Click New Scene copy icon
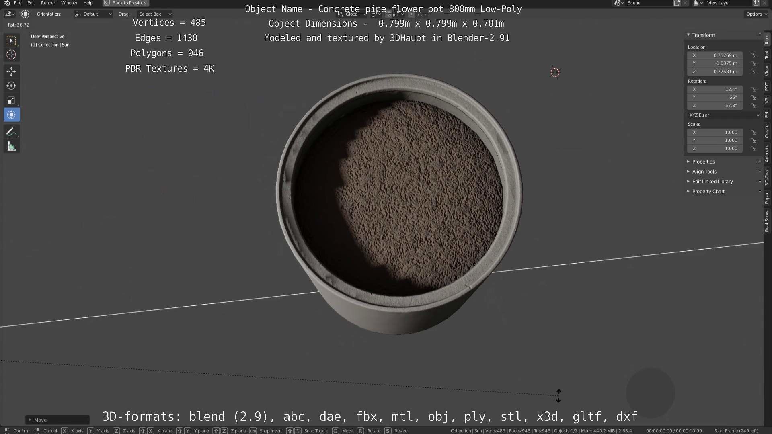This screenshot has width=772, height=434. click(x=677, y=3)
